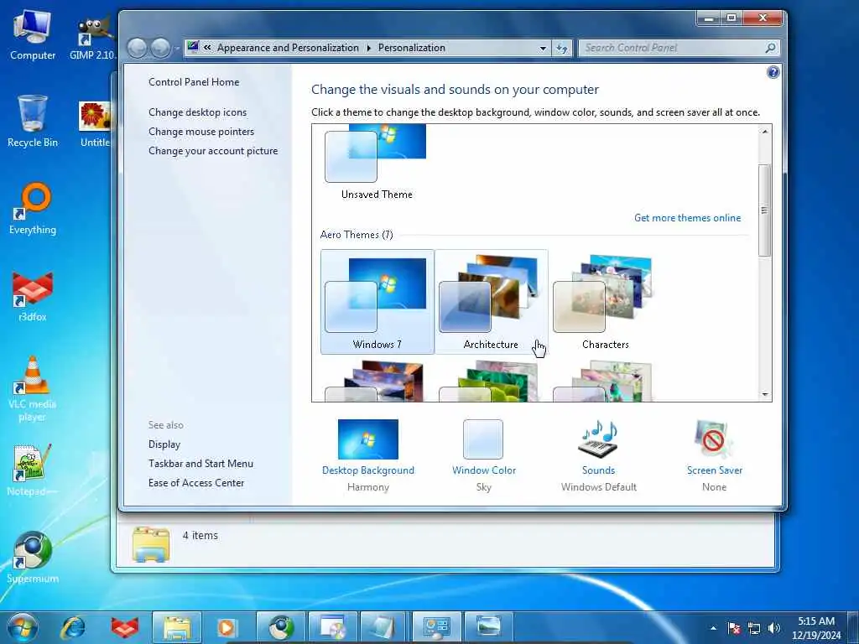Viewport: 859px width, 644px height.
Task: Open Change mouse pointers link
Action: [201, 132]
